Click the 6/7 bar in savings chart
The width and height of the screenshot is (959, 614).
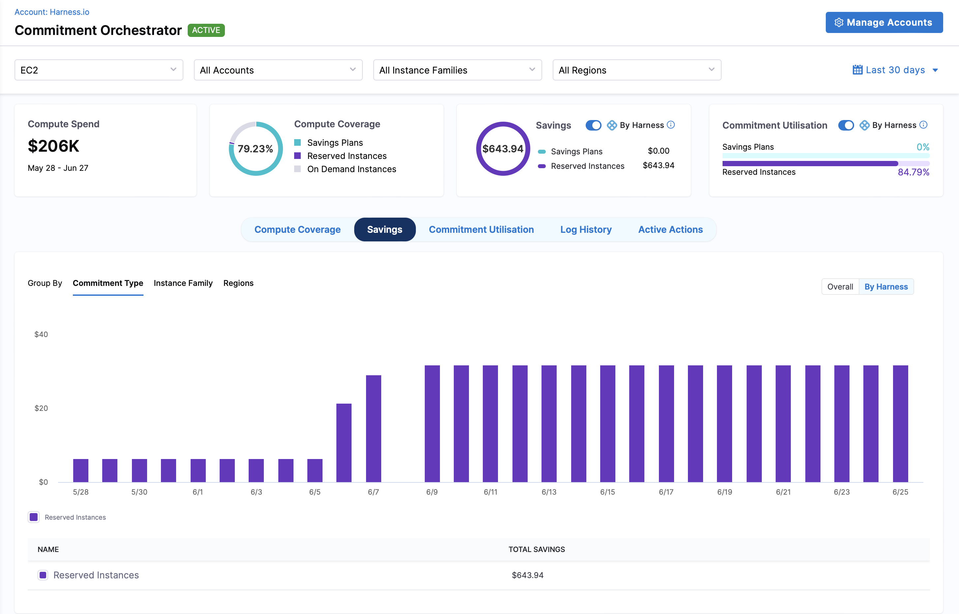[373, 428]
